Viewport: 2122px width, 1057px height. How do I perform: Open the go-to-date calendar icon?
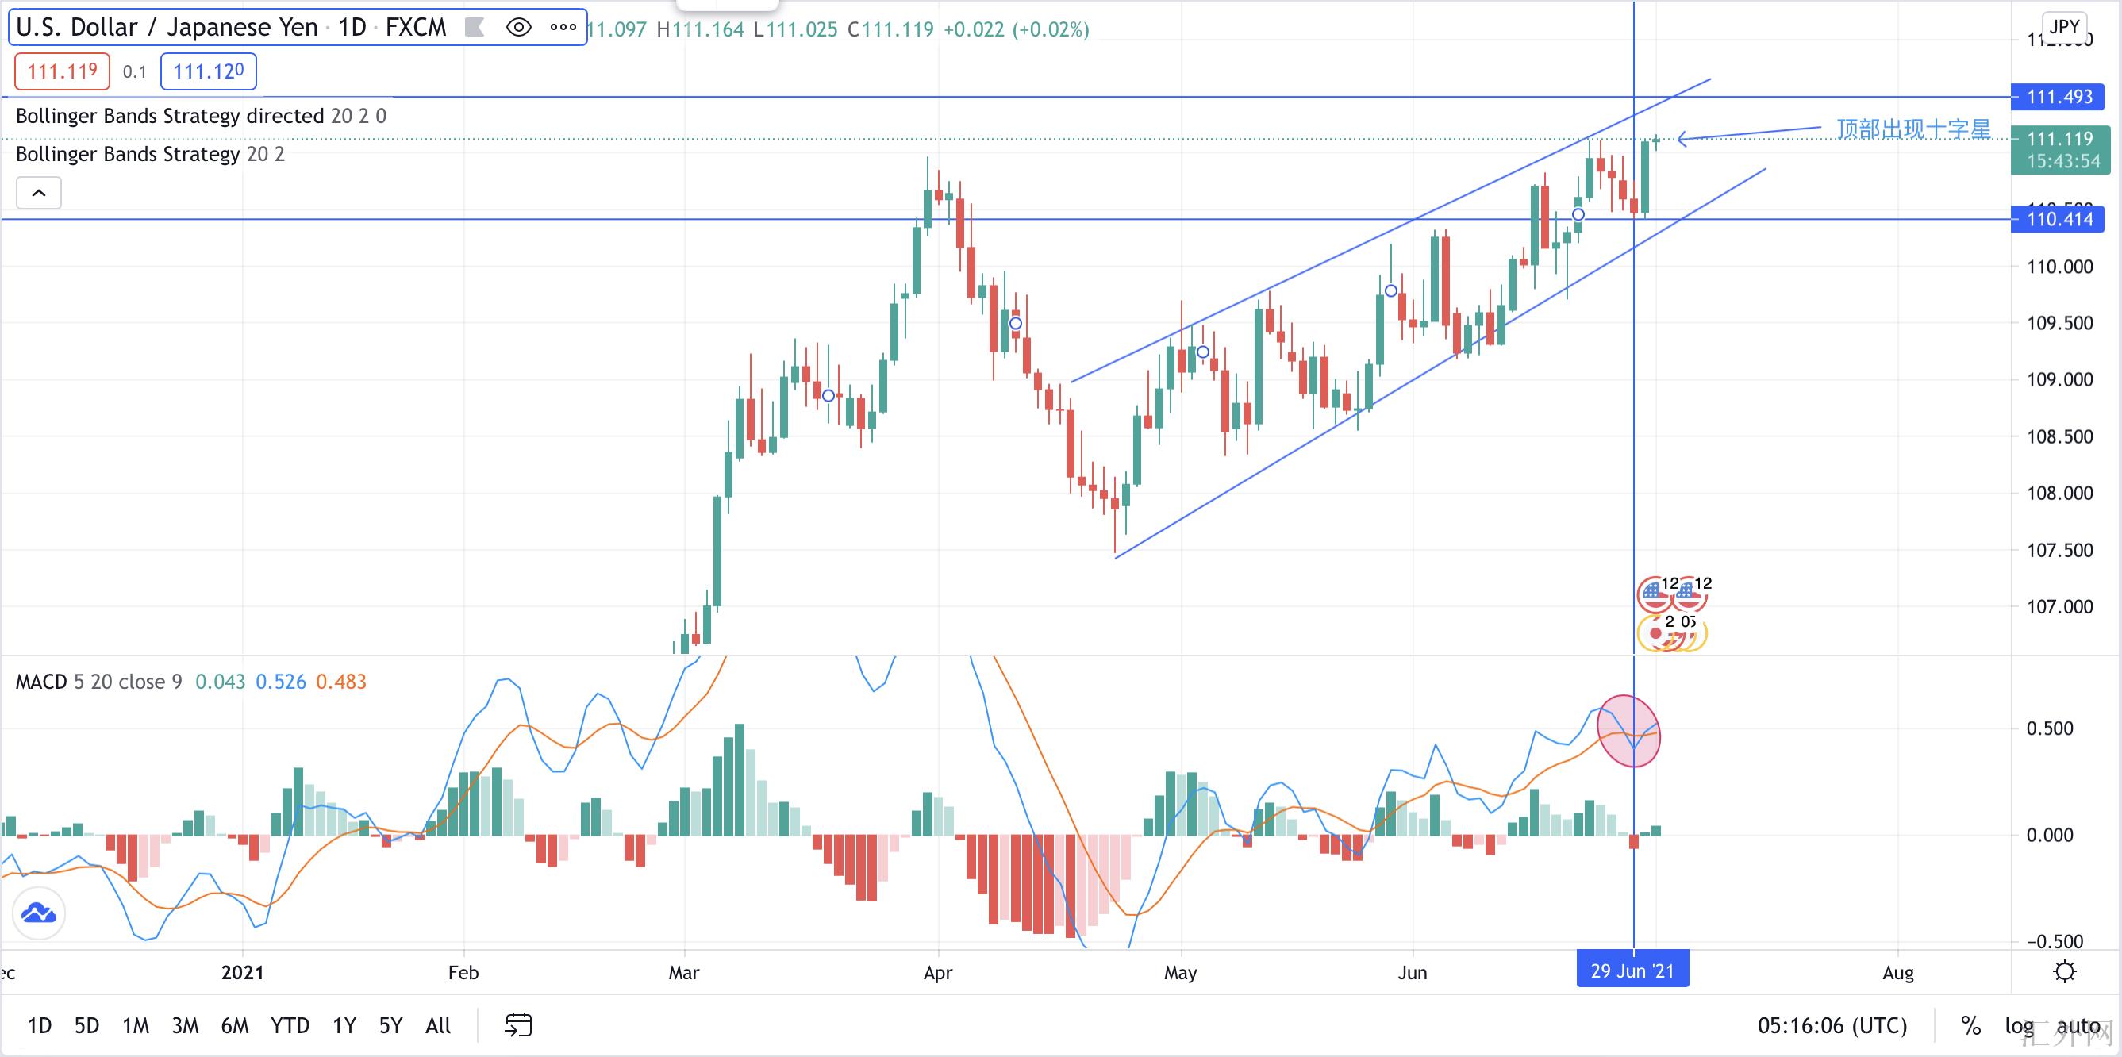(x=518, y=1025)
